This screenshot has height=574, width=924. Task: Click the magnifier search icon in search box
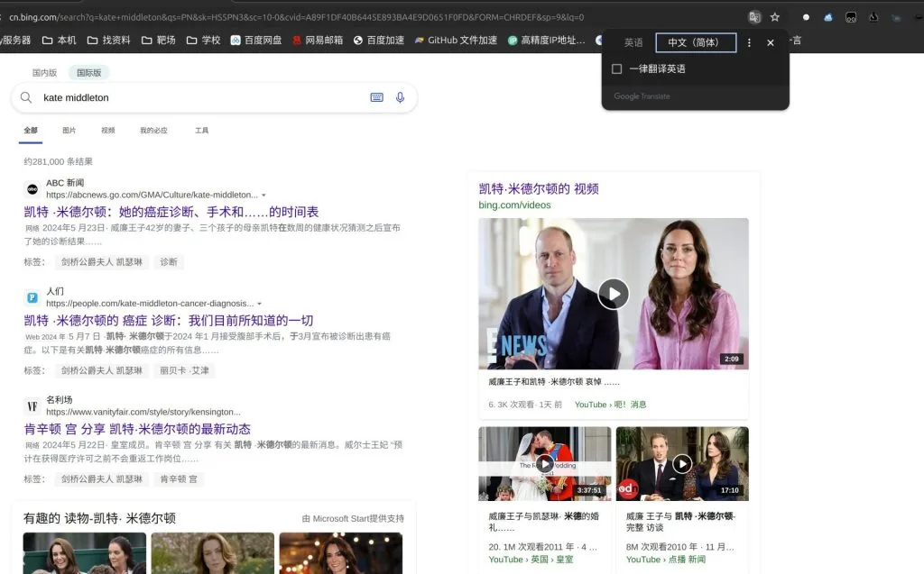click(26, 97)
